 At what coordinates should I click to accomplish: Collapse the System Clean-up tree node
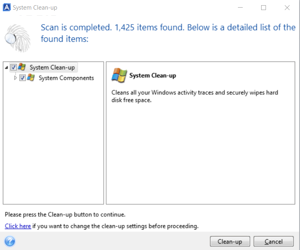pyautogui.click(x=6, y=67)
